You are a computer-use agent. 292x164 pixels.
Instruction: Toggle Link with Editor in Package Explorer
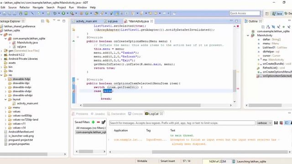coord(47,21)
